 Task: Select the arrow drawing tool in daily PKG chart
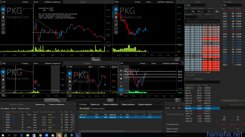tap(70, 89)
